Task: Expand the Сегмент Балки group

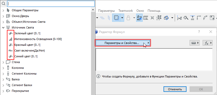Action: (x=3, y=85)
